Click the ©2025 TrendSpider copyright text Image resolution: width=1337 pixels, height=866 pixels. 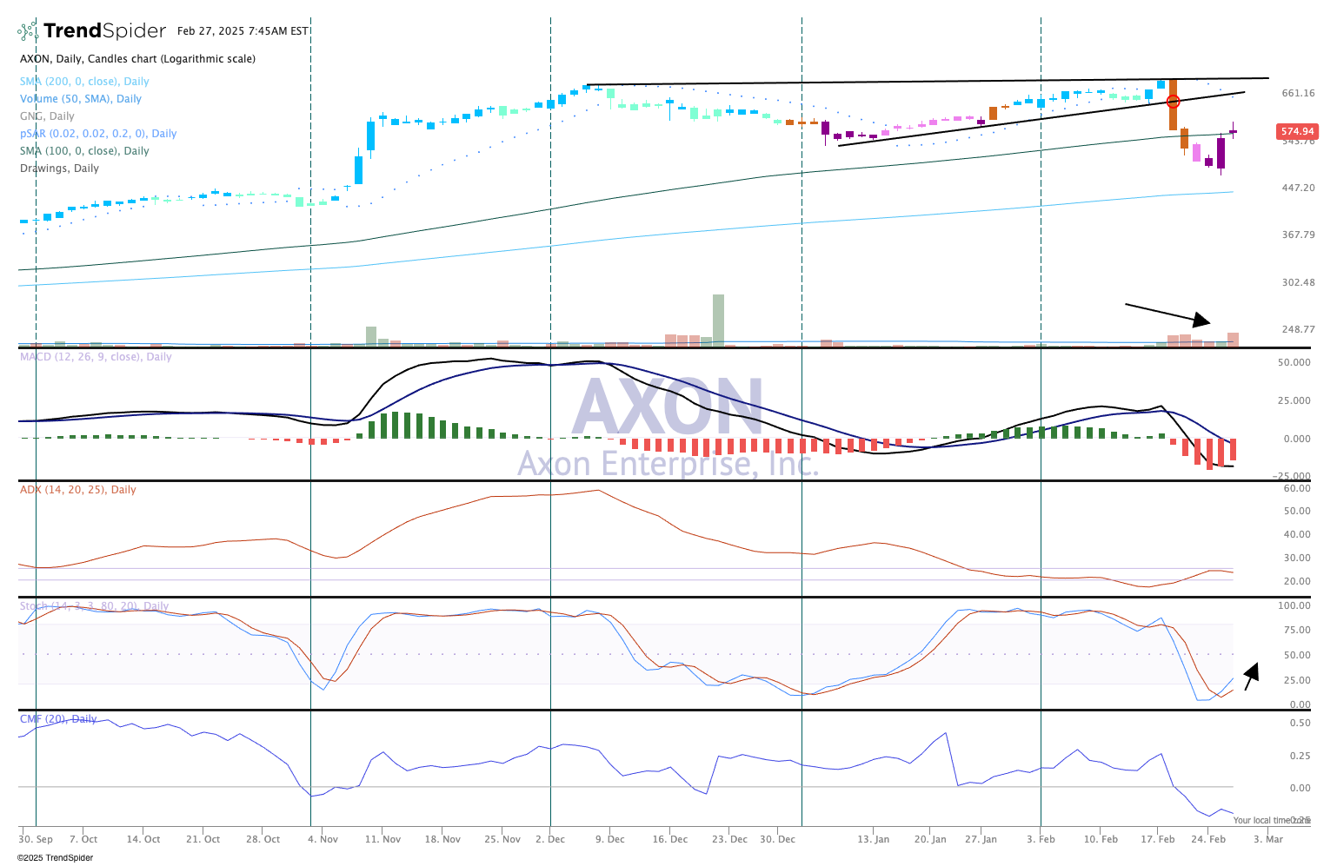click(x=55, y=857)
